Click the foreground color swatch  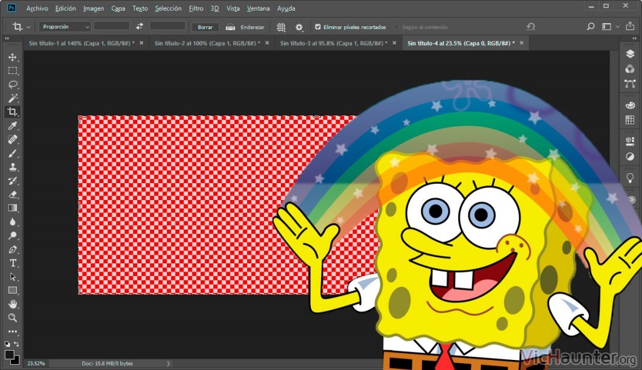click(9, 354)
